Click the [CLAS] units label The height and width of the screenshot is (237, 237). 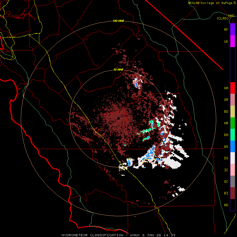(x=223, y=18)
